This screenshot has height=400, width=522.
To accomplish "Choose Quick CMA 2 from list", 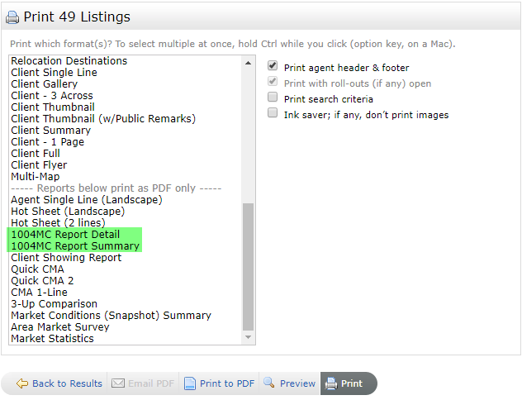I will tap(42, 281).
